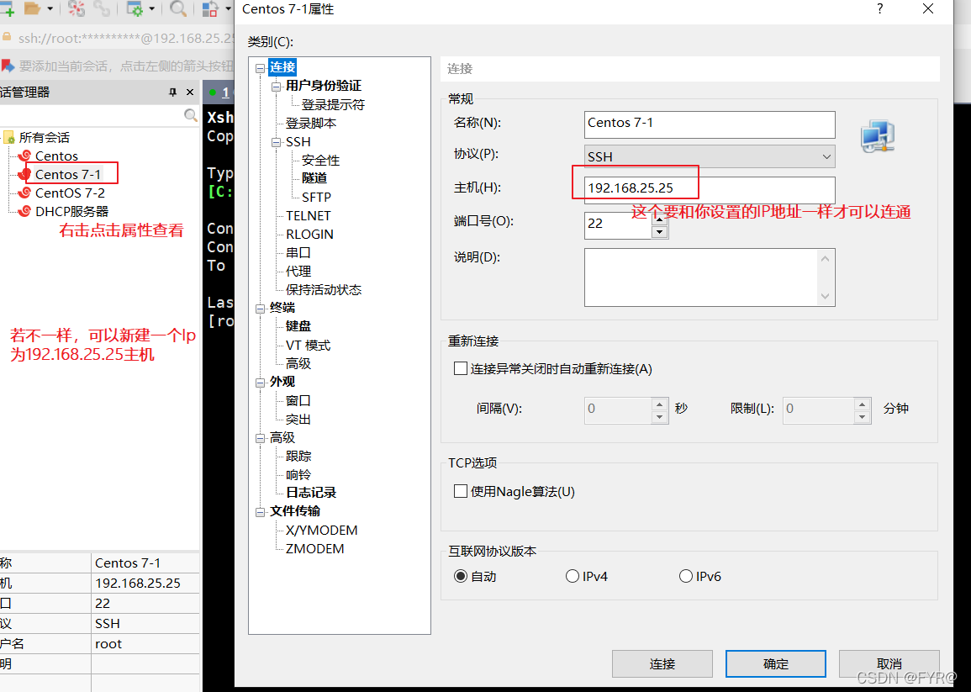Open the protocol dropdown showing SSH

(x=827, y=156)
